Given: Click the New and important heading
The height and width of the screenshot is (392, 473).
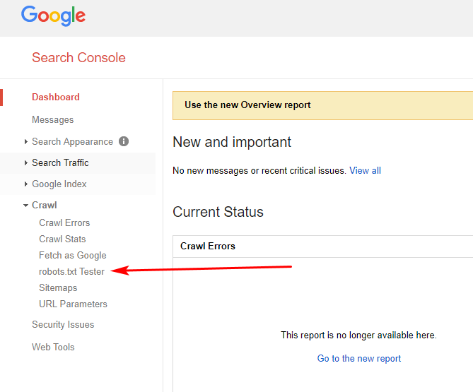Looking at the screenshot, I should pos(232,142).
